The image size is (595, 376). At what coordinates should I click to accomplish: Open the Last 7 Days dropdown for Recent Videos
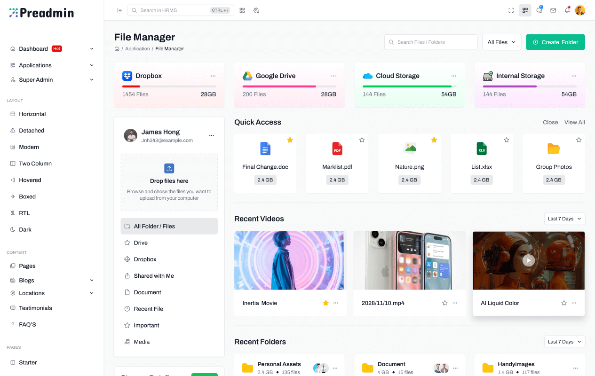(564, 219)
